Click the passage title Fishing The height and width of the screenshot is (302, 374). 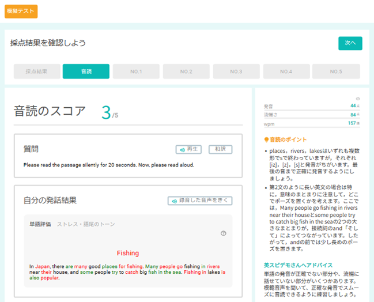(x=128, y=253)
